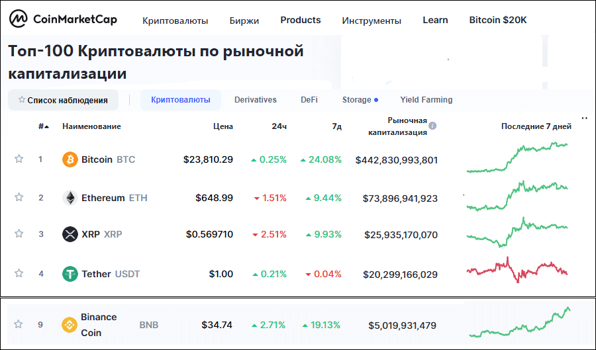Select the Yield Farming tab

(x=426, y=100)
